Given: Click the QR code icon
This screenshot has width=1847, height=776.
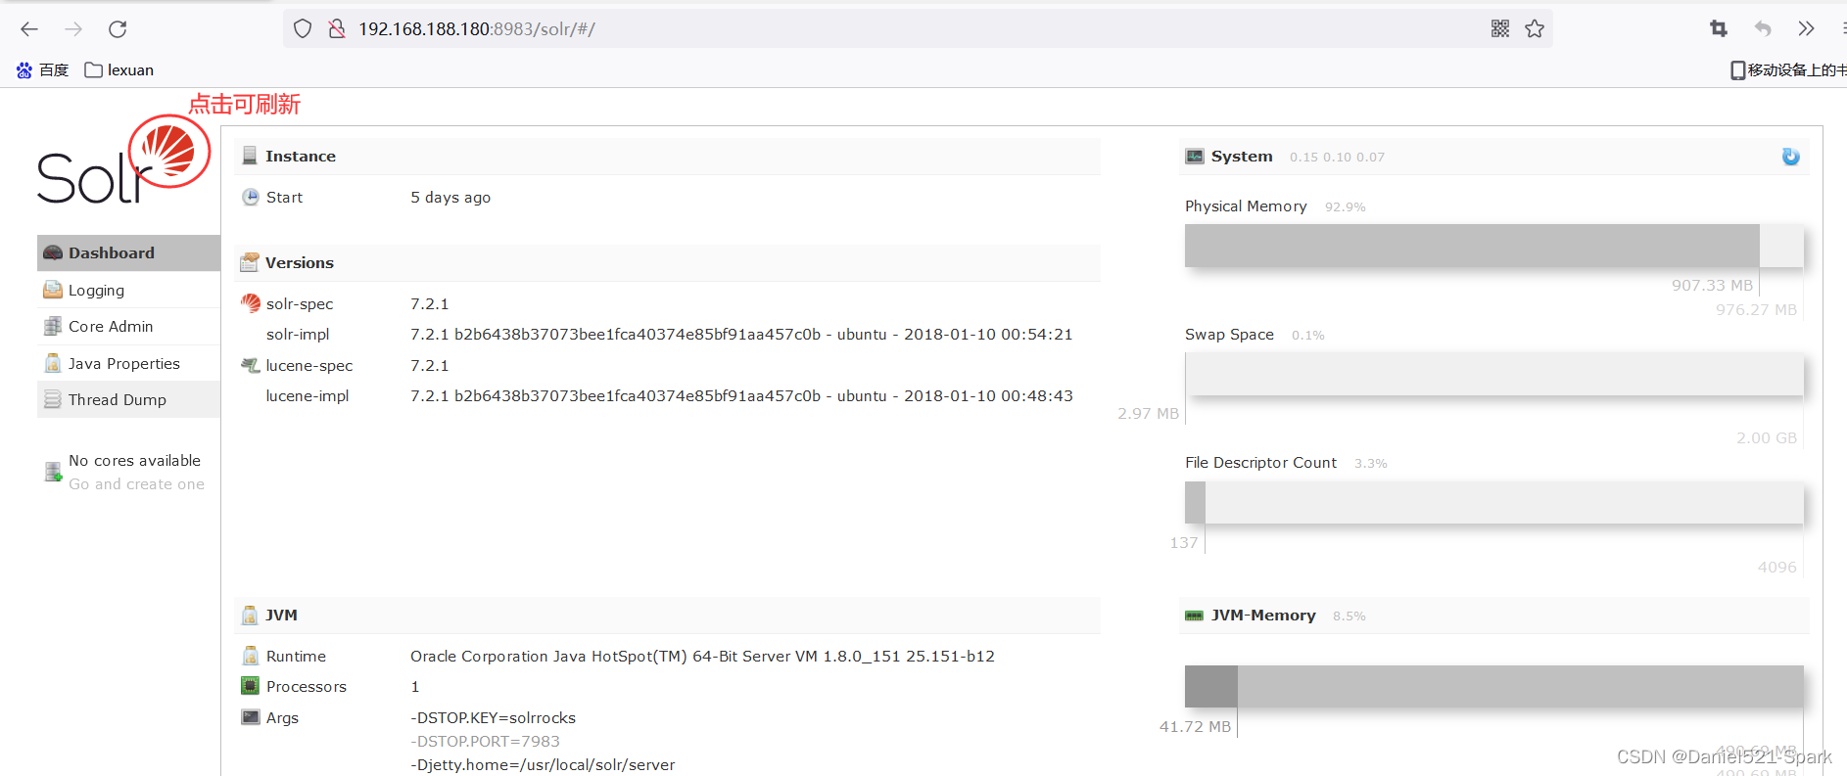Looking at the screenshot, I should tap(1500, 29).
